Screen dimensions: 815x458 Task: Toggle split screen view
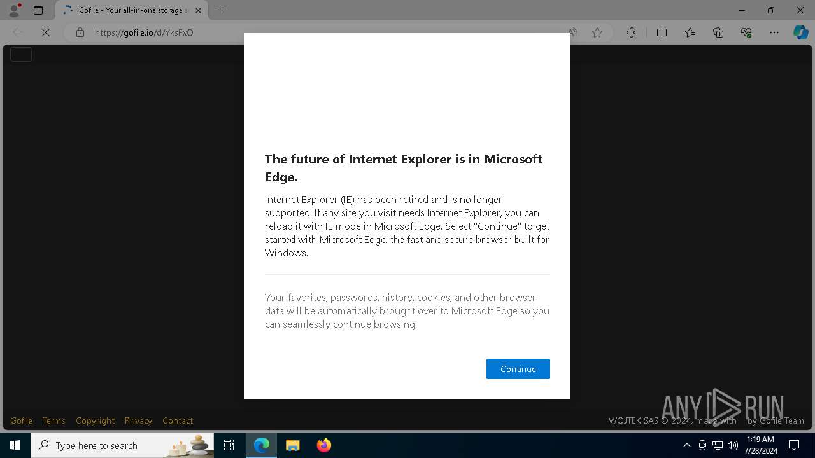tap(662, 32)
